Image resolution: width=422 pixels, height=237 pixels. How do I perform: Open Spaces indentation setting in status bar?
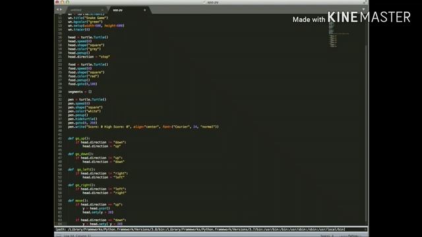[x=327, y=236]
